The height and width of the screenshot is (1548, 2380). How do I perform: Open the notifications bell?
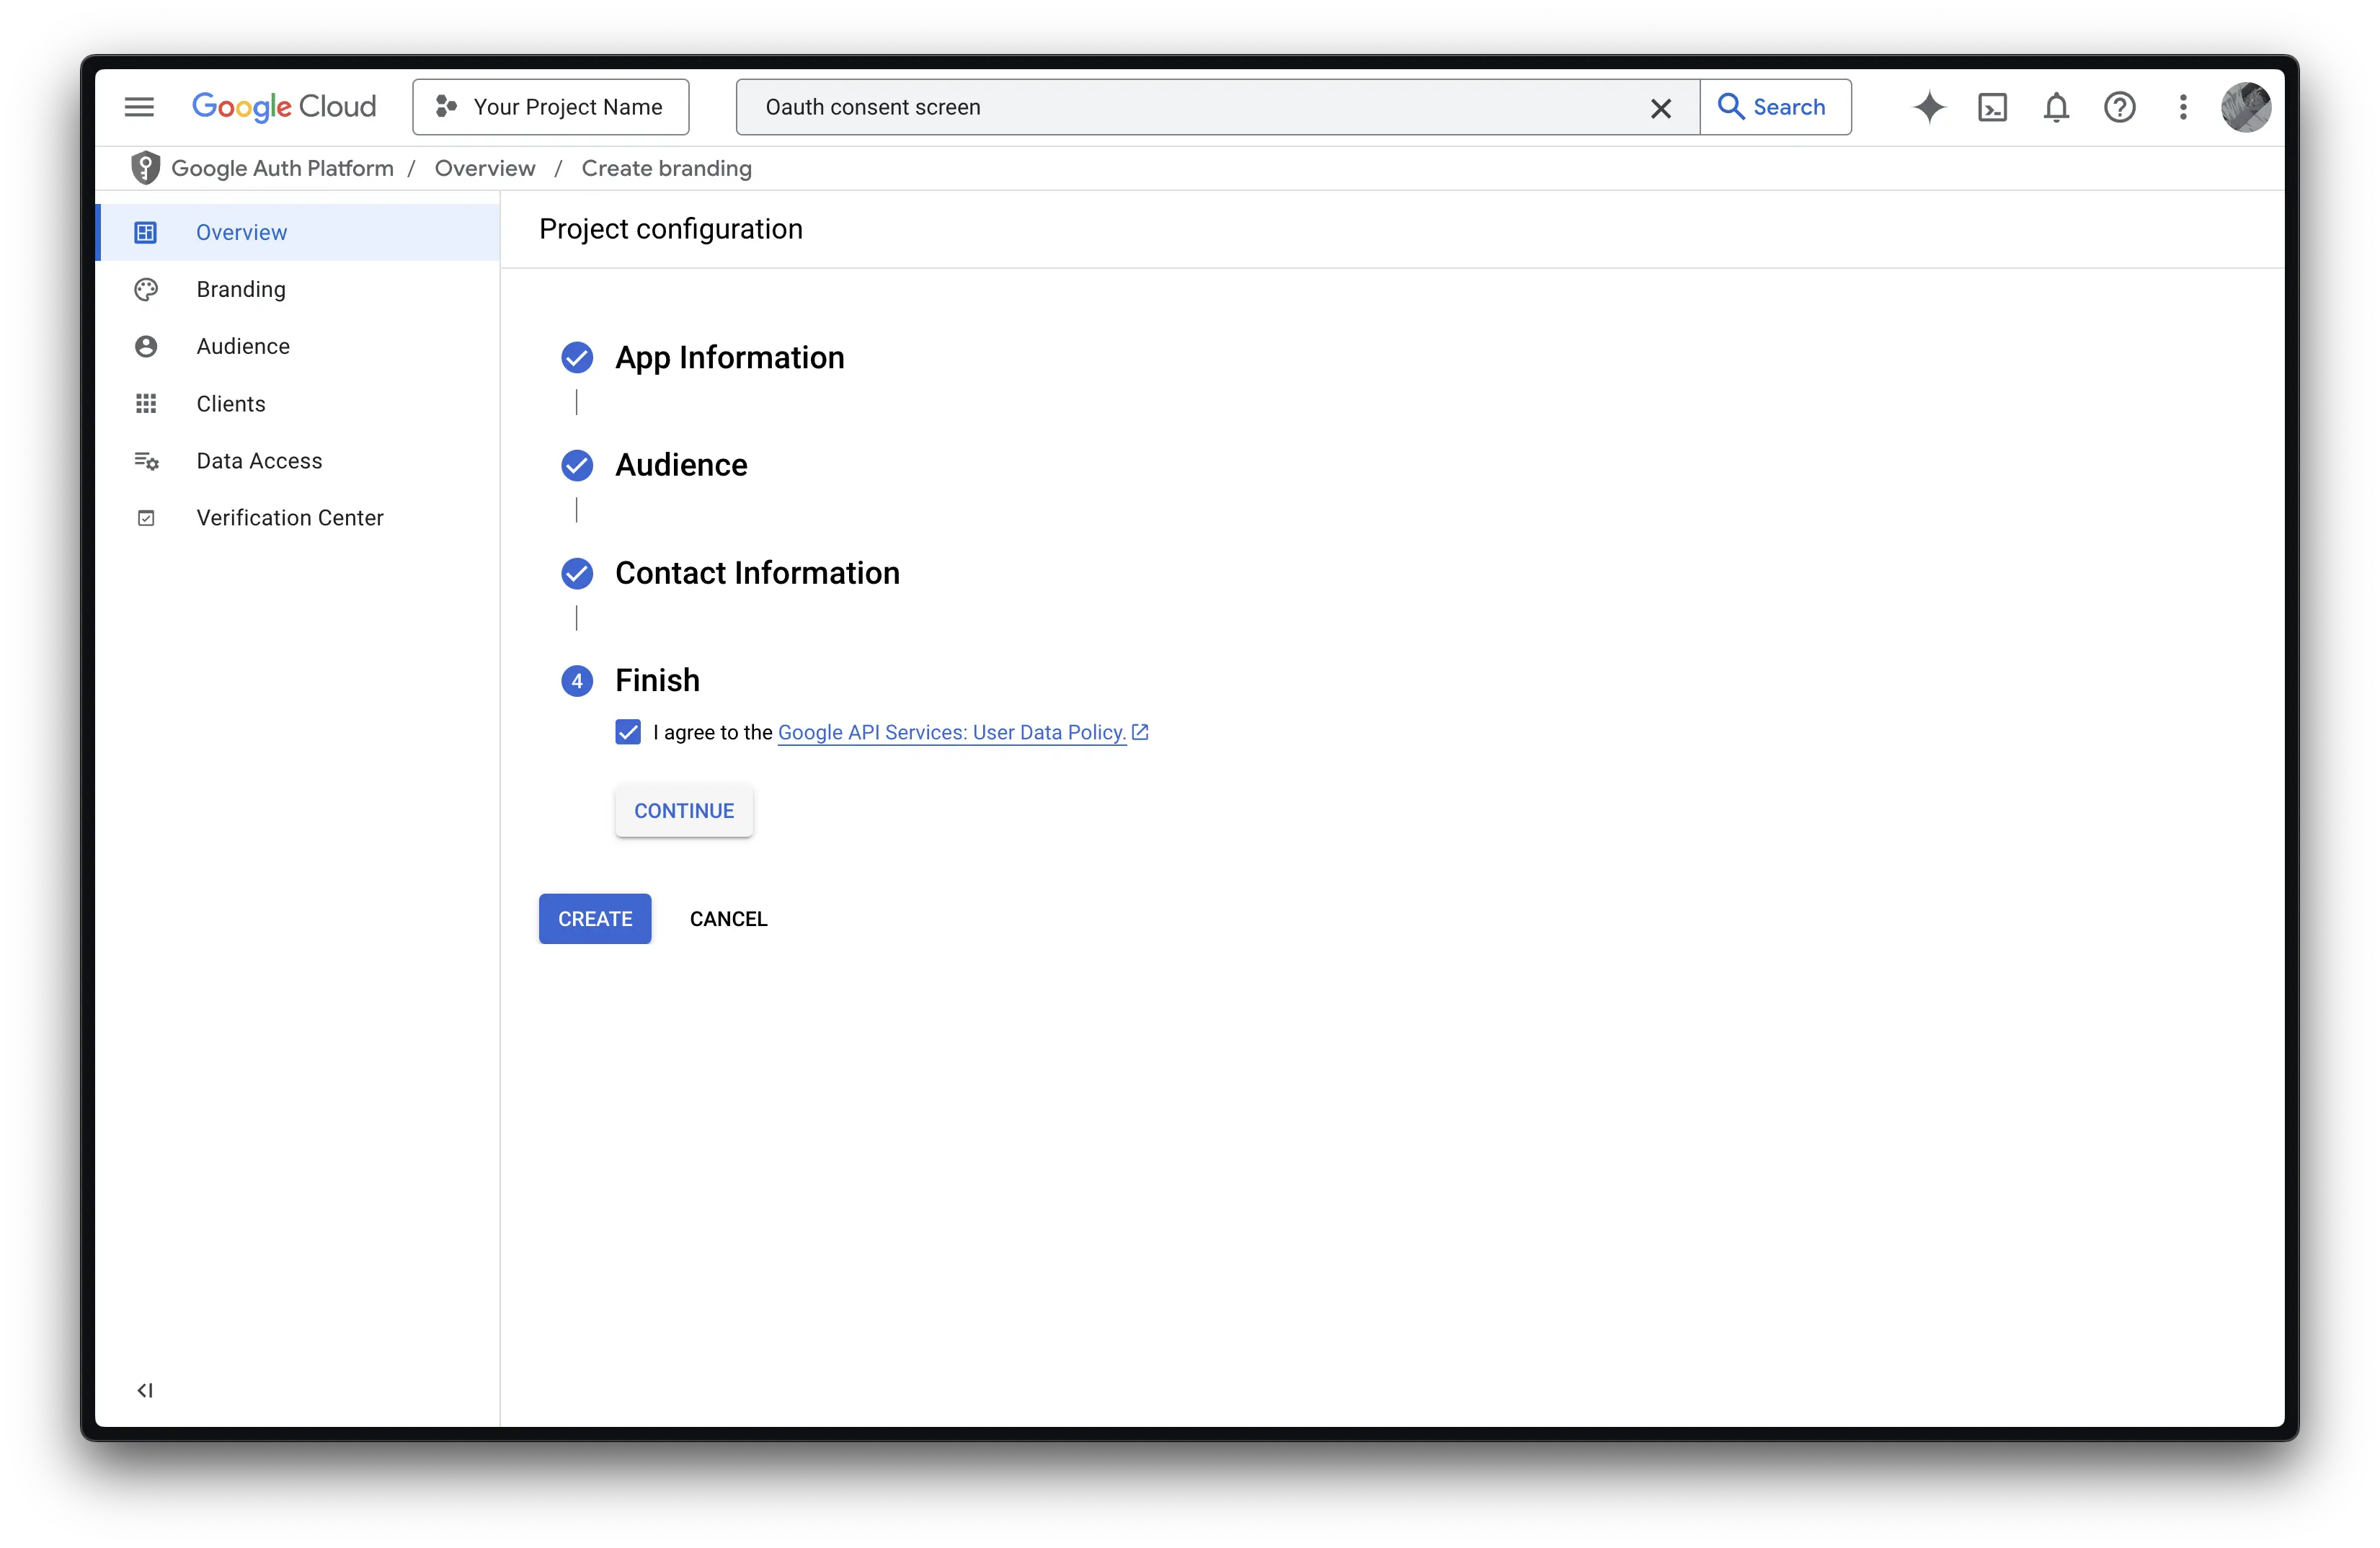pyautogui.click(x=2056, y=107)
